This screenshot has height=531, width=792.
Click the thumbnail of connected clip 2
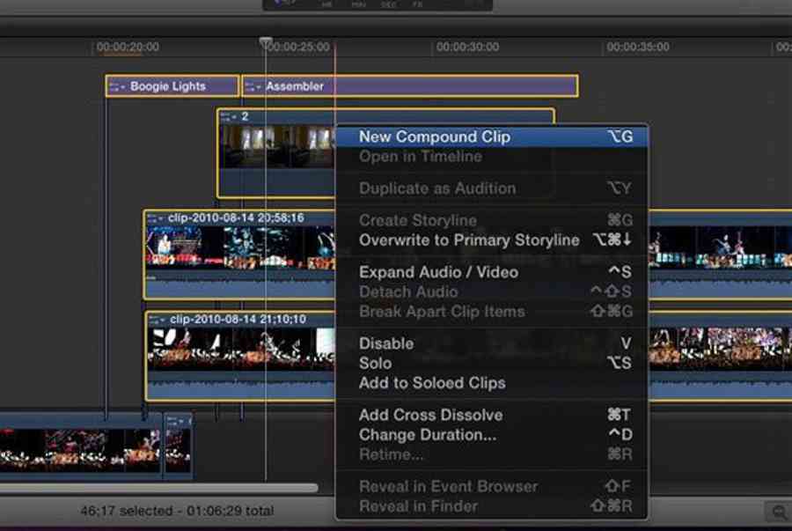pyautogui.click(x=273, y=146)
